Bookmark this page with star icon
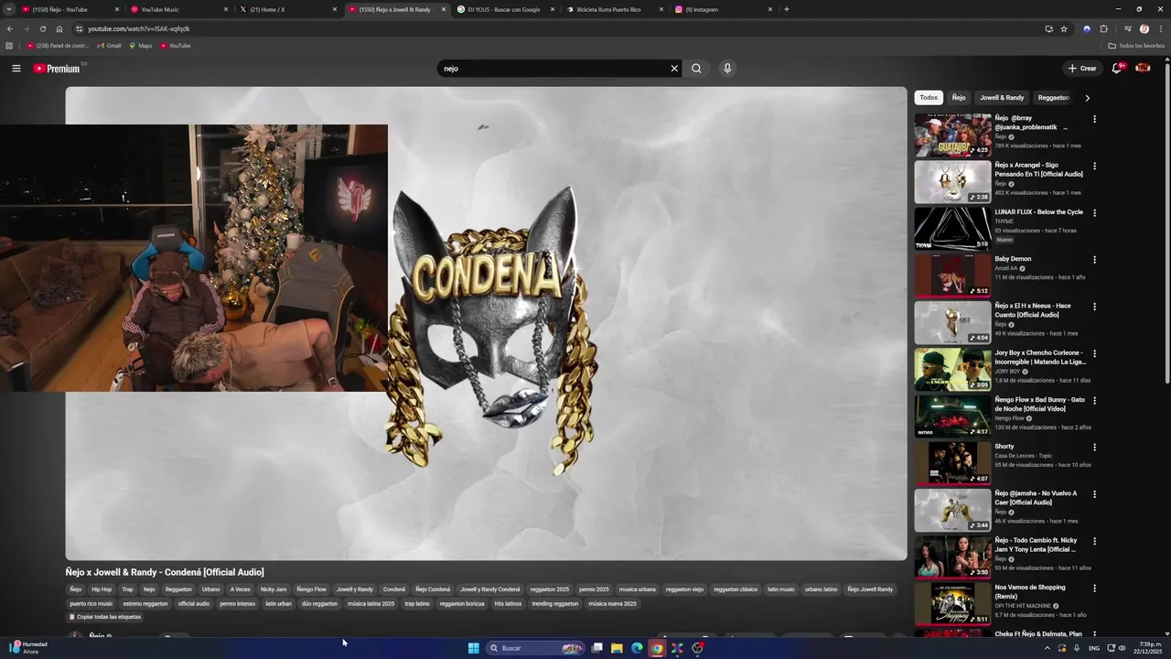The width and height of the screenshot is (1171, 659). click(x=1064, y=28)
